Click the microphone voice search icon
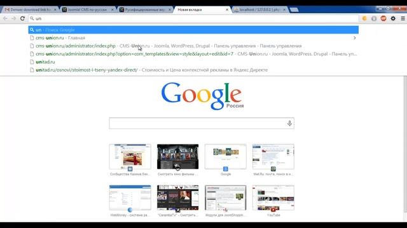The height and width of the screenshot is (228, 407). tap(289, 123)
